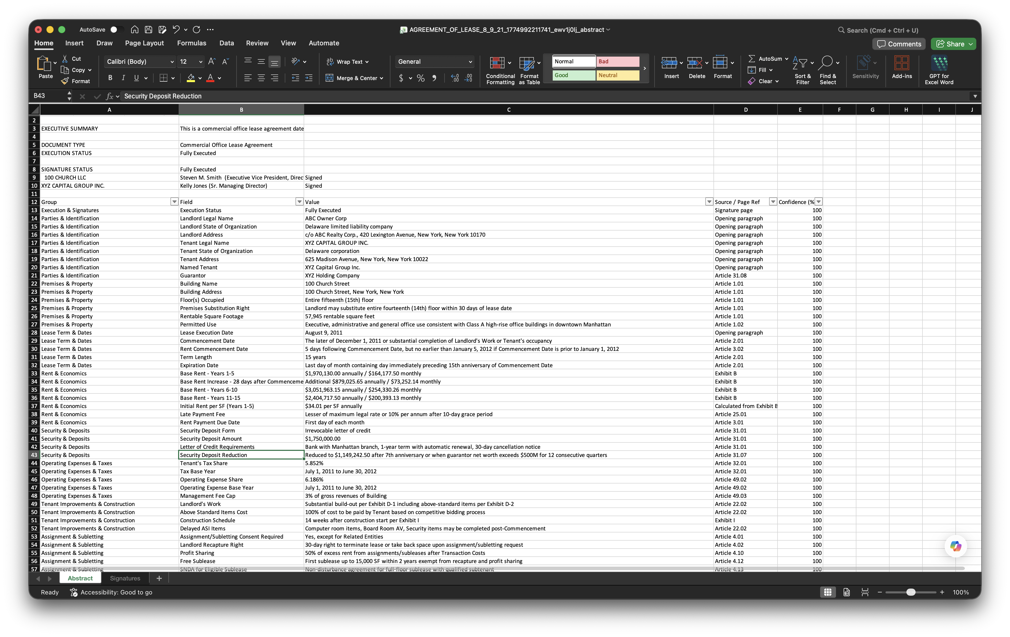Click Accessibility: Good to go status

(111, 592)
